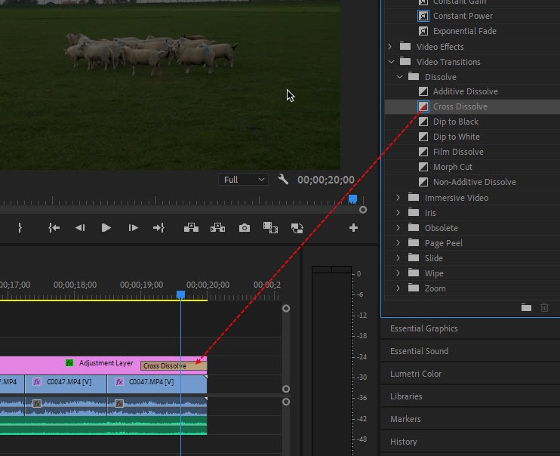
Task: Click the Lift button
Action: pyautogui.click(x=191, y=227)
